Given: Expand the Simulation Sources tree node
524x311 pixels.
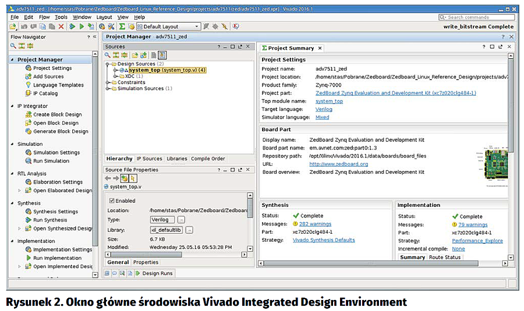Looking at the screenshot, I should coord(108,89).
